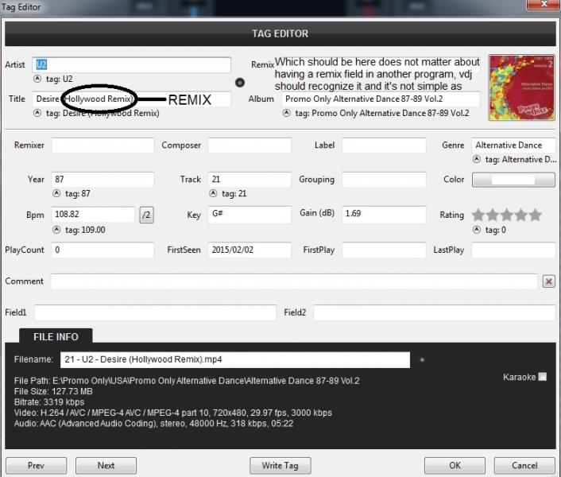Click into the Bpm value field
Viewport: 561px width, 477px height.
[x=93, y=214]
